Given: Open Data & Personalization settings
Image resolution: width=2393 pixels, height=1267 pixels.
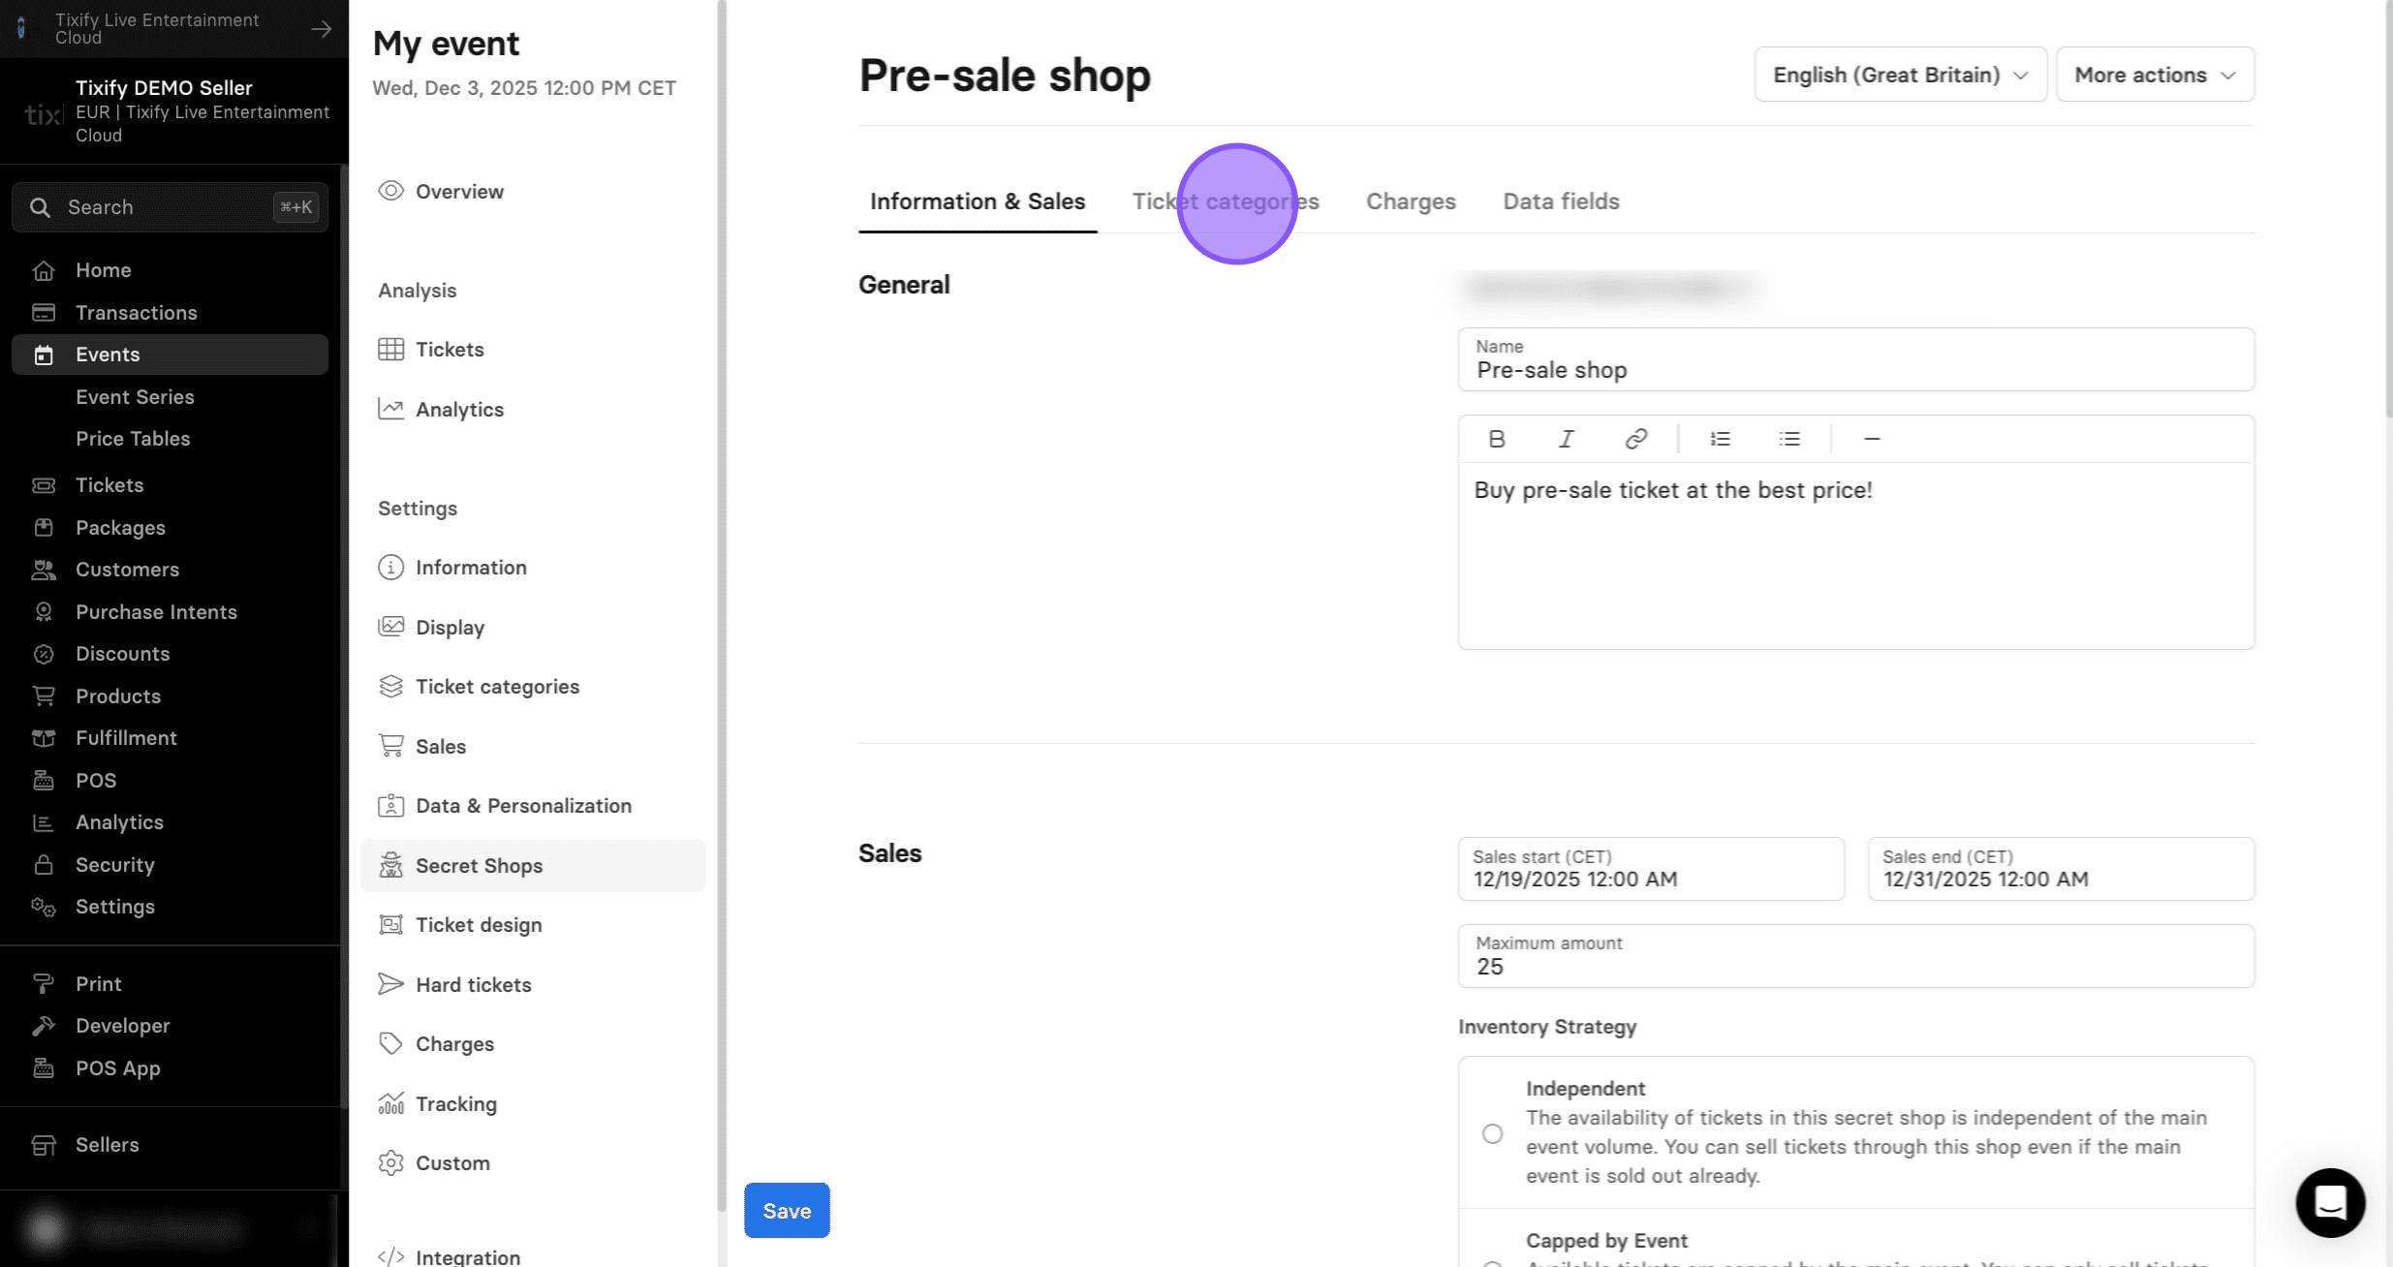Looking at the screenshot, I should [532, 806].
